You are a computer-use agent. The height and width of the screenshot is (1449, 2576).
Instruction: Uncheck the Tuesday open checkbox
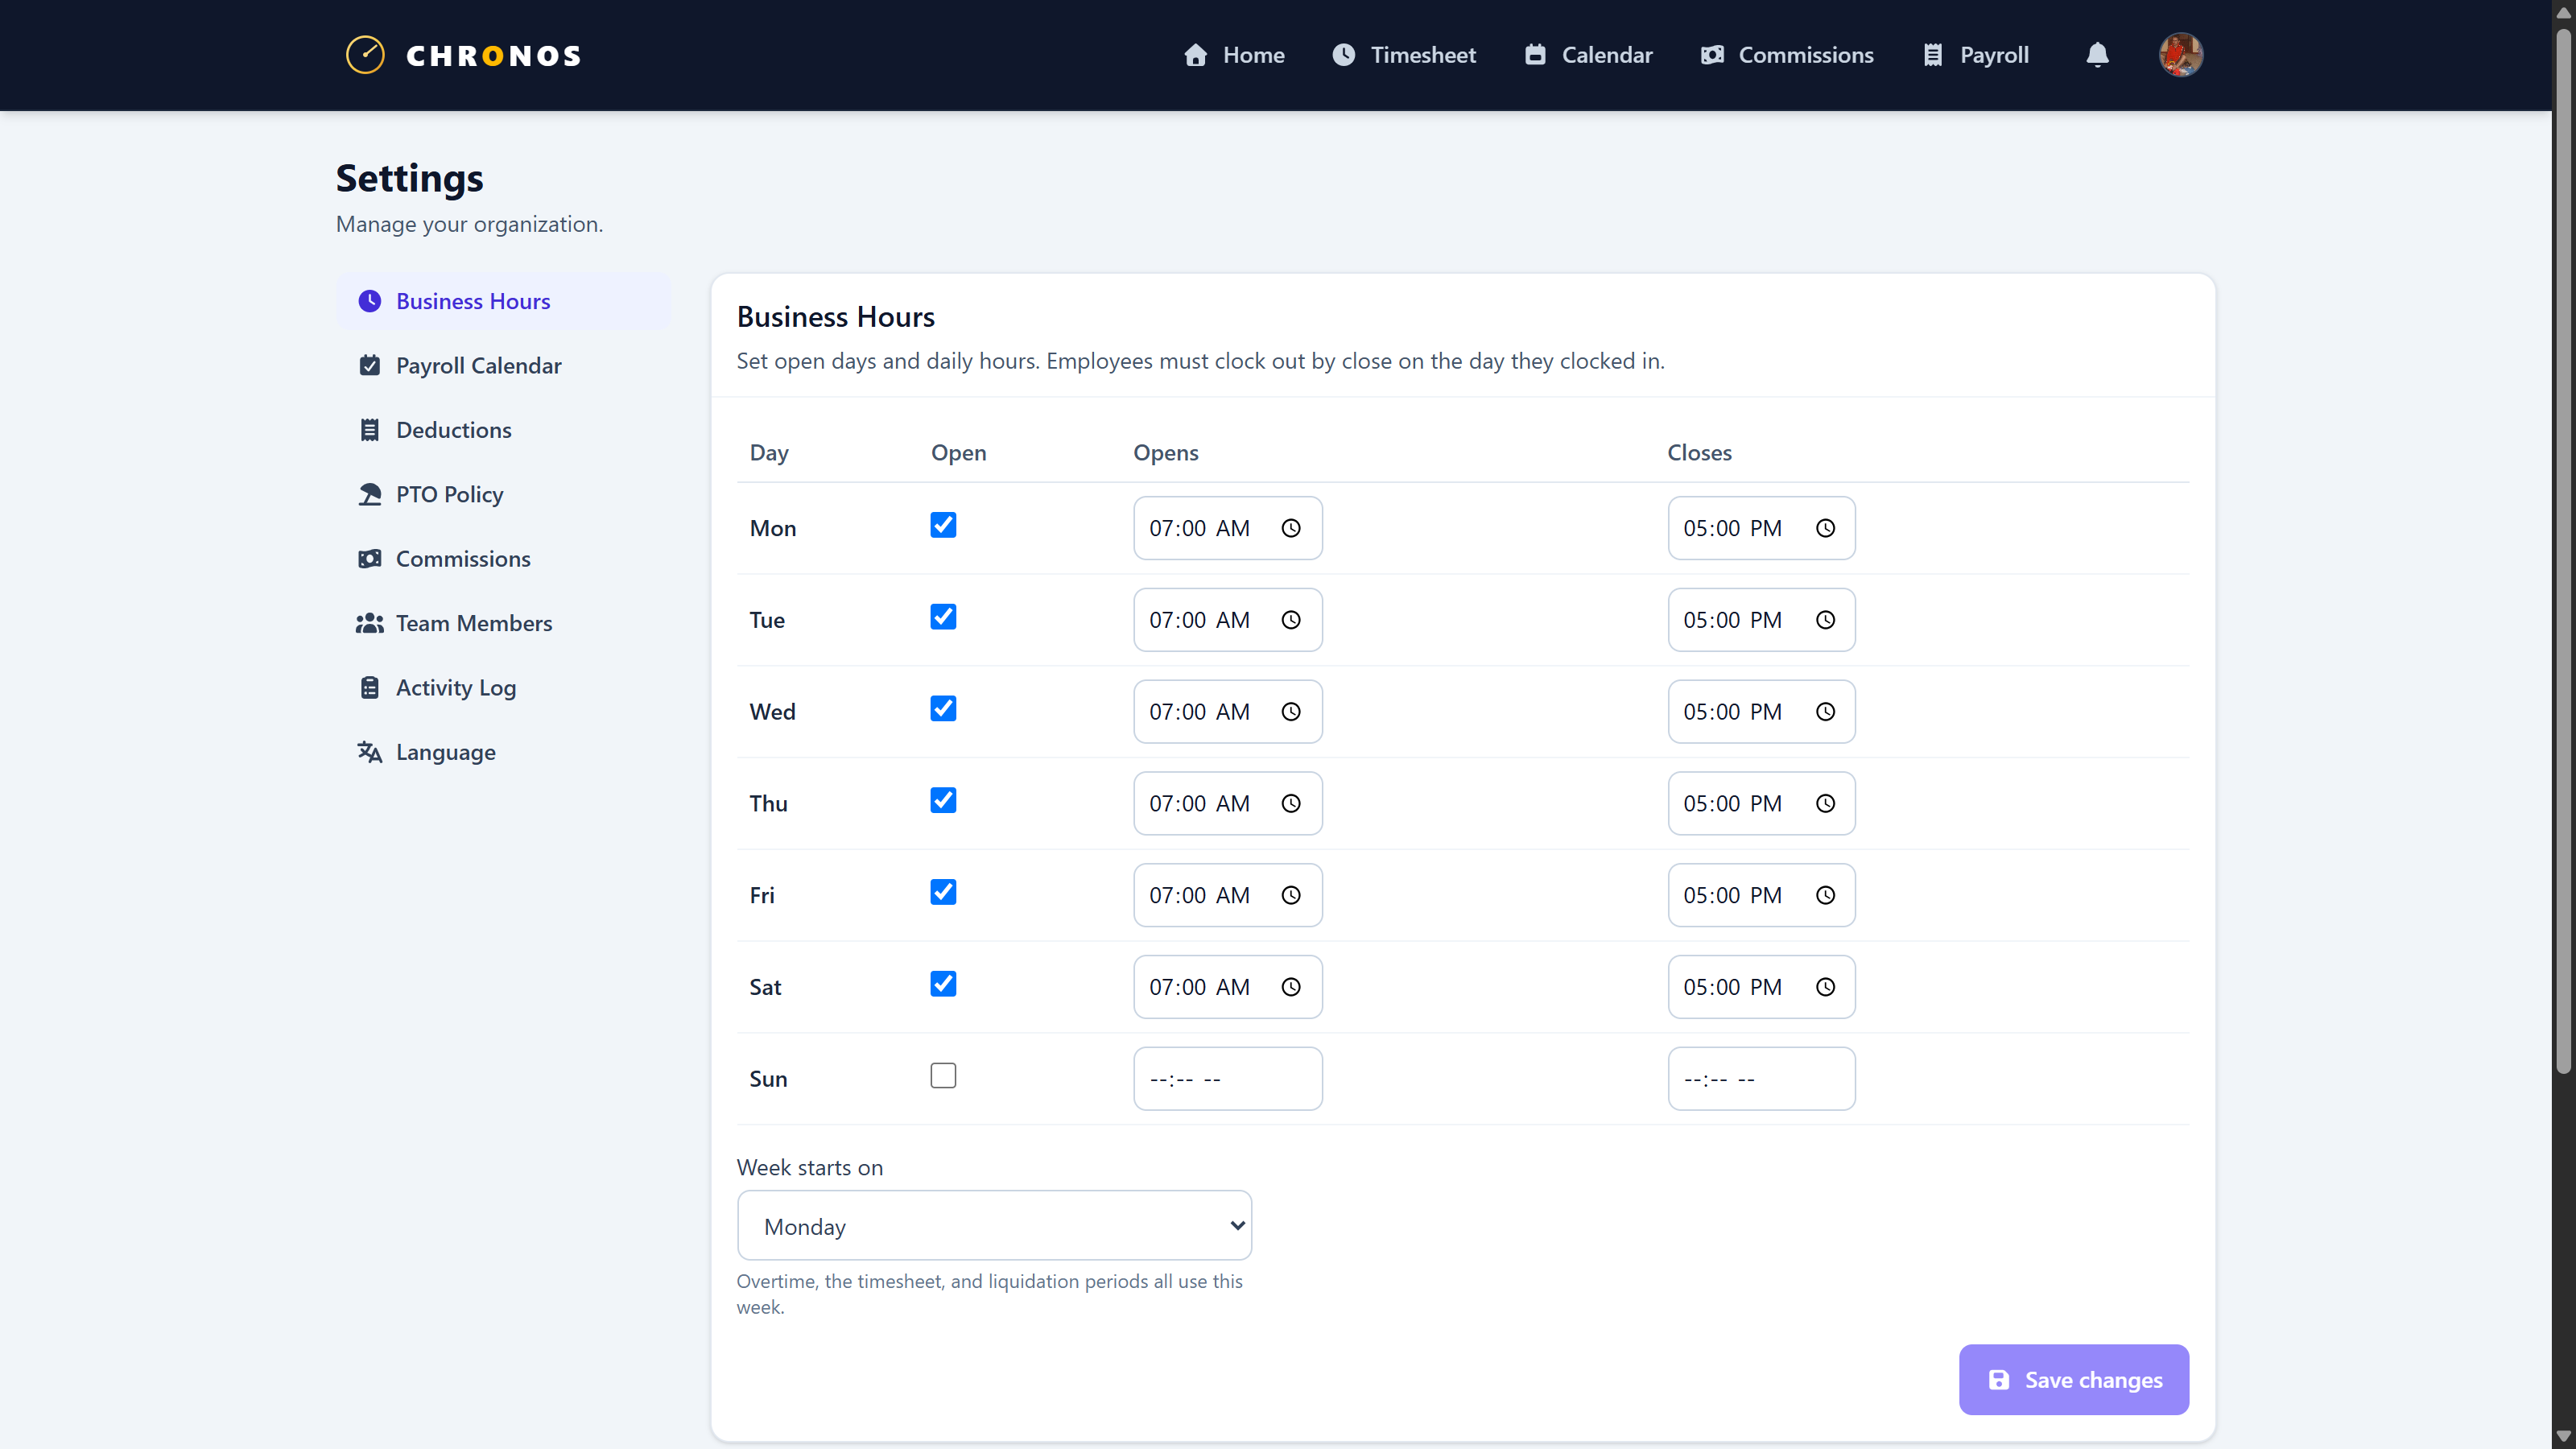tap(943, 617)
